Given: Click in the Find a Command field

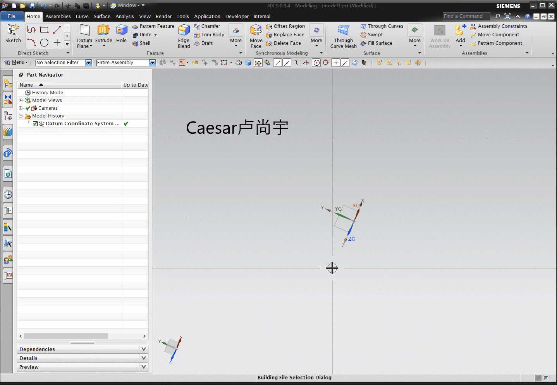Looking at the screenshot, I should [466, 16].
